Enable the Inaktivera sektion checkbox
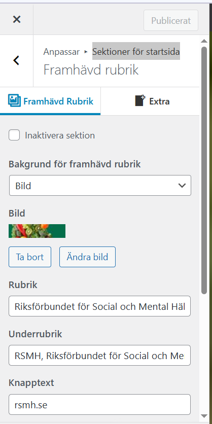 (x=14, y=135)
